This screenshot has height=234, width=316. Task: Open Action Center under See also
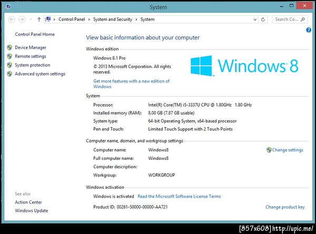pyautogui.click(x=28, y=202)
